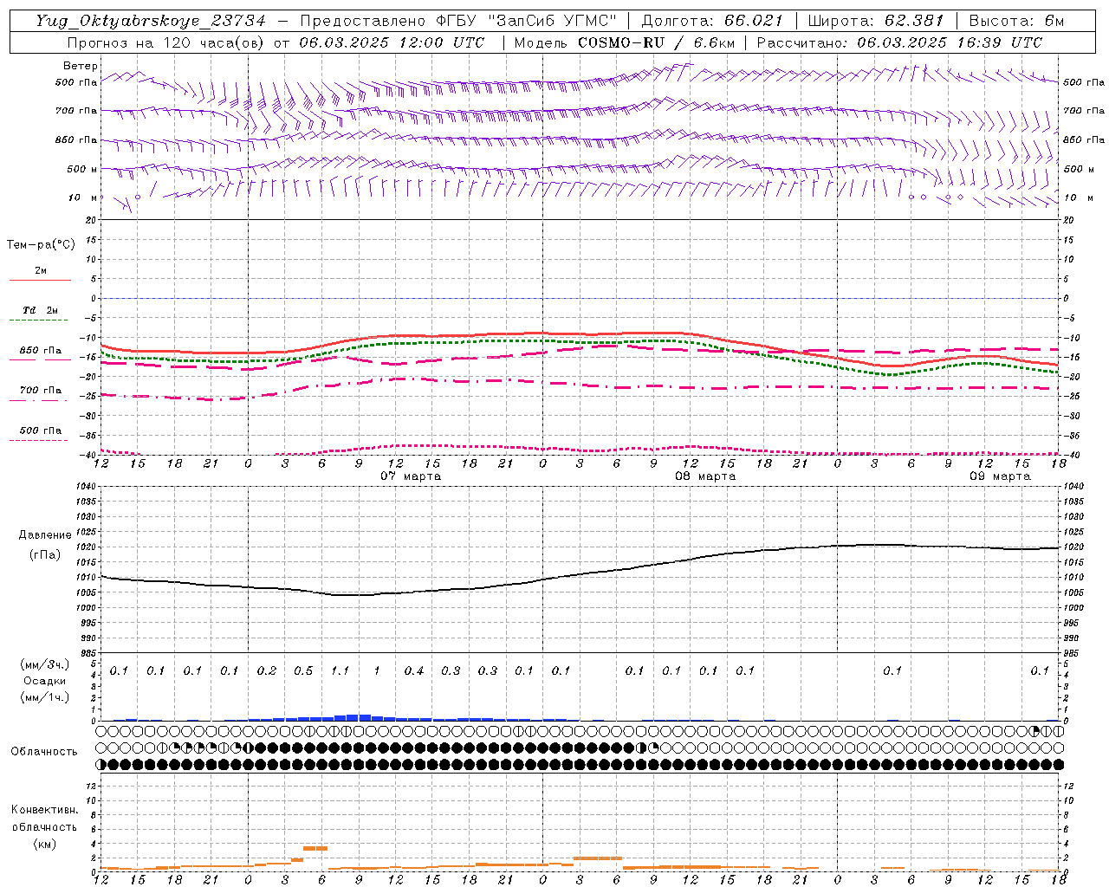Select the model label COSMO-RU / 6.6км
The height and width of the screenshot is (887, 1109).
pyautogui.click(x=656, y=42)
